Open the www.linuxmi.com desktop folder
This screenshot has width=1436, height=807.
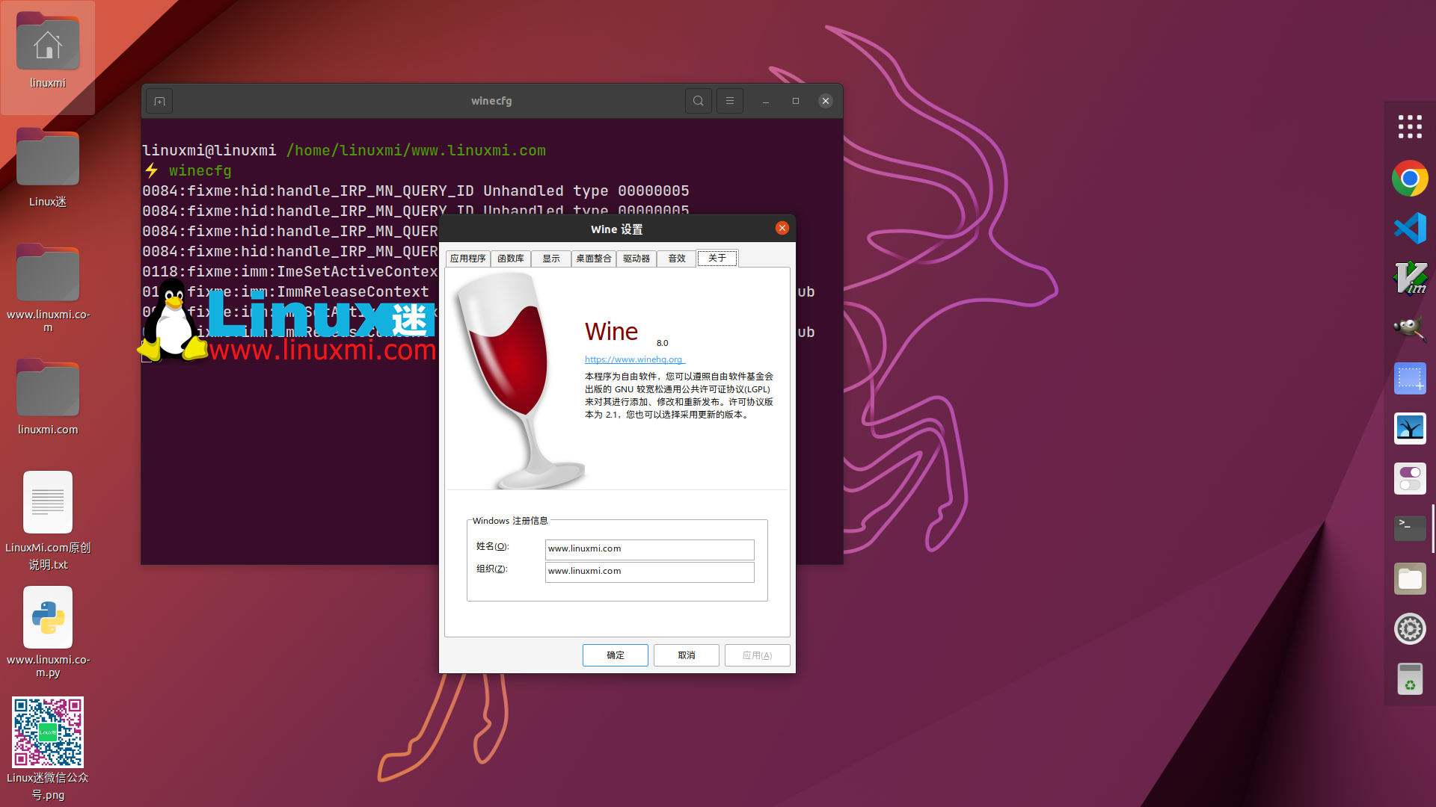point(48,272)
